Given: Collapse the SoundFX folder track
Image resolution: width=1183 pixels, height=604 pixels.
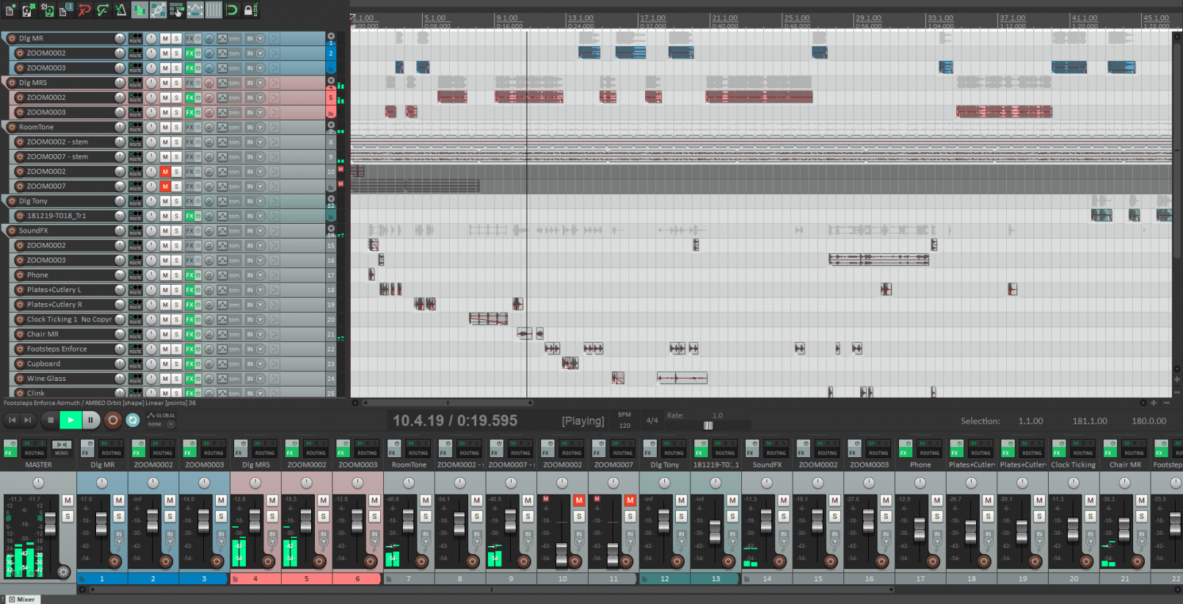Looking at the screenshot, I should click(x=331, y=228).
